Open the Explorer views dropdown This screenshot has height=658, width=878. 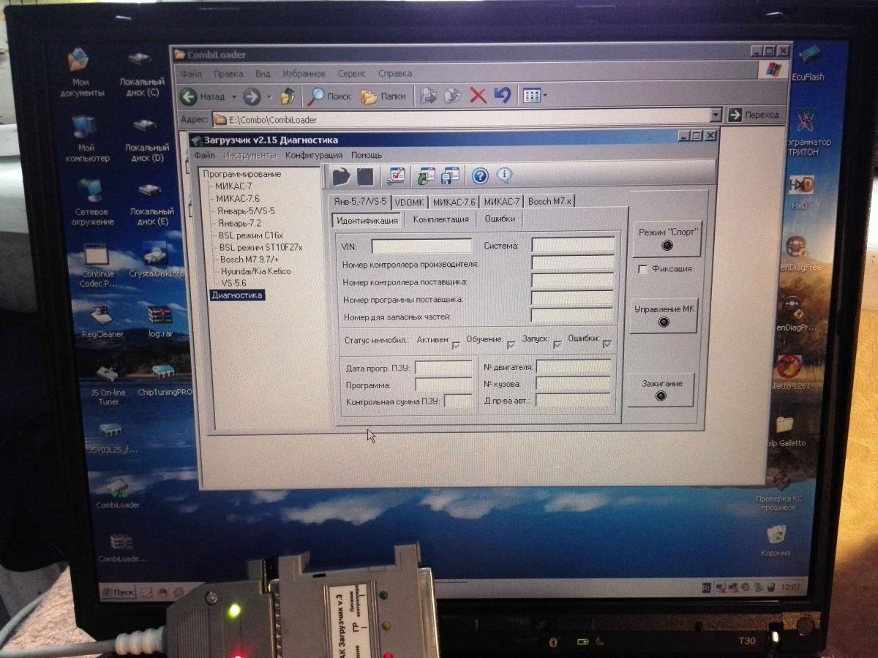(x=544, y=96)
